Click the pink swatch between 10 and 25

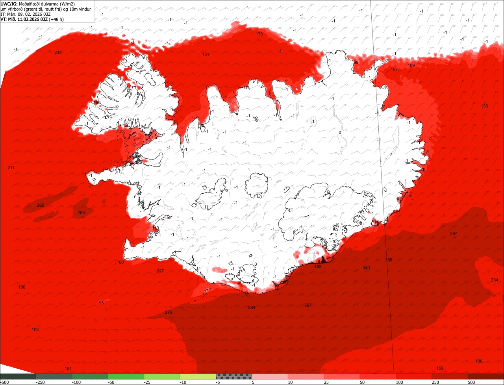tap(306, 376)
